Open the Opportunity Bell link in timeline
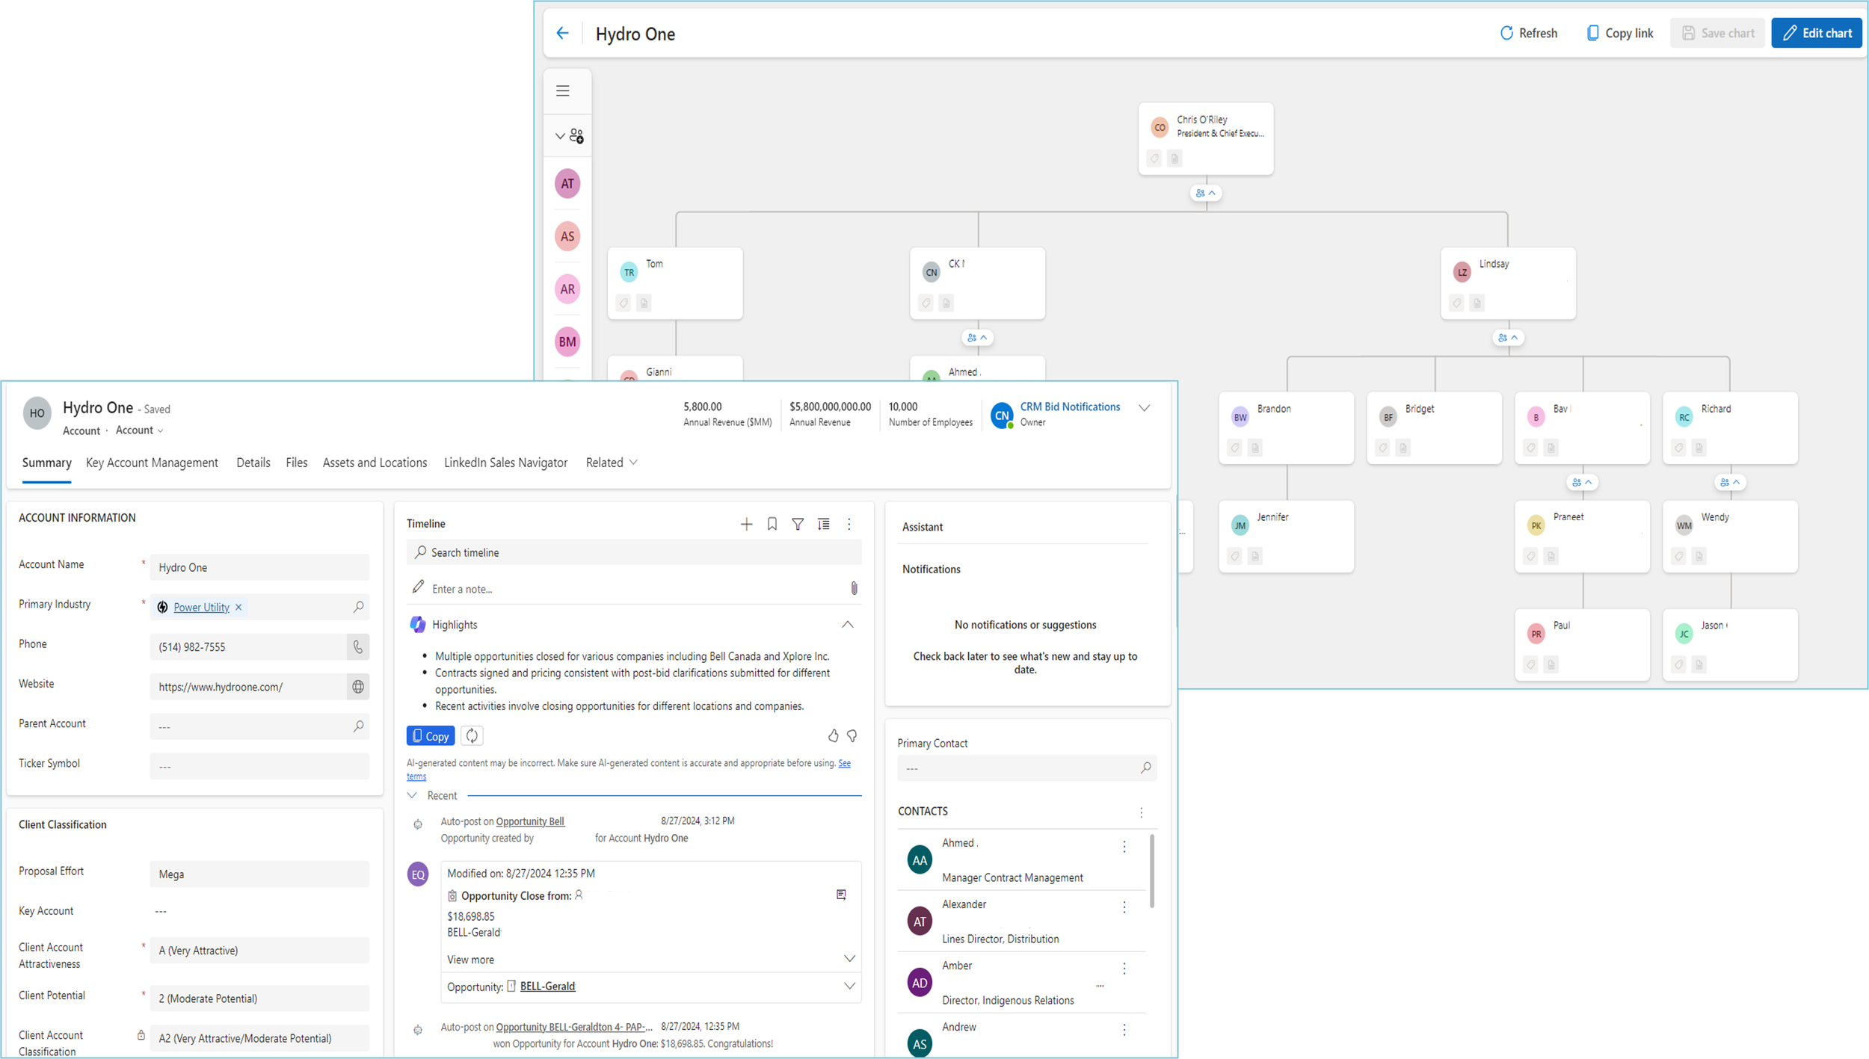 tap(530, 821)
